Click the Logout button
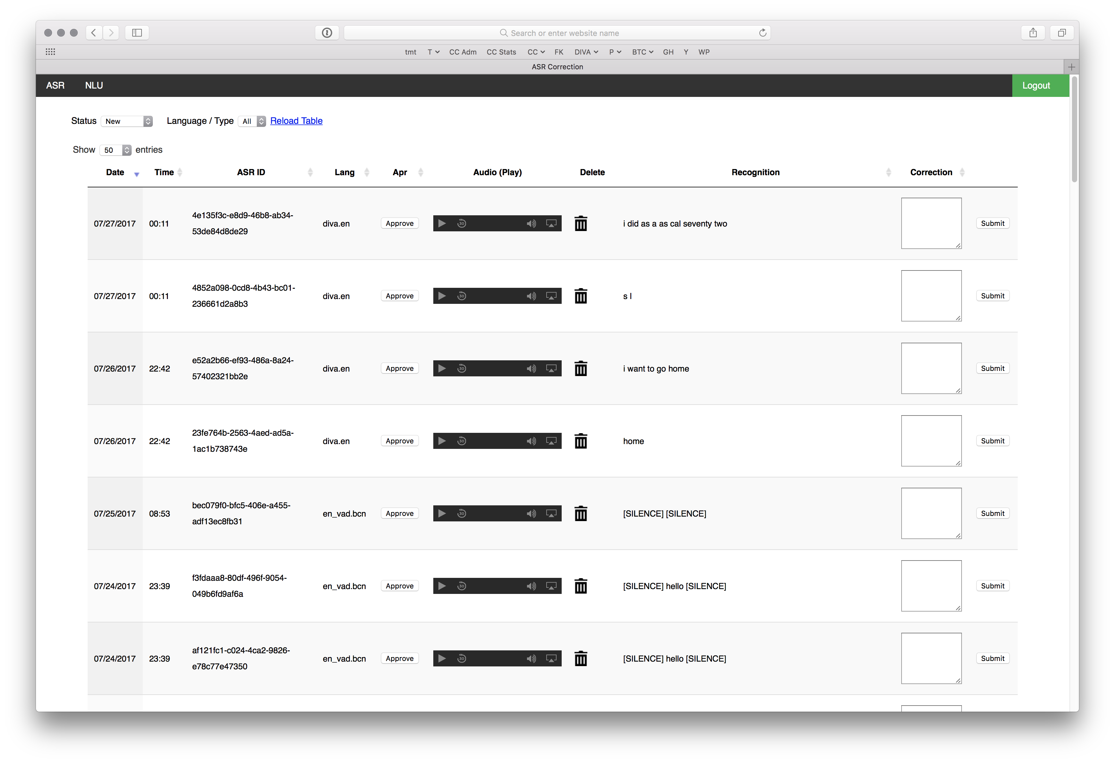The height and width of the screenshot is (763, 1115). tap(1040, 85)
